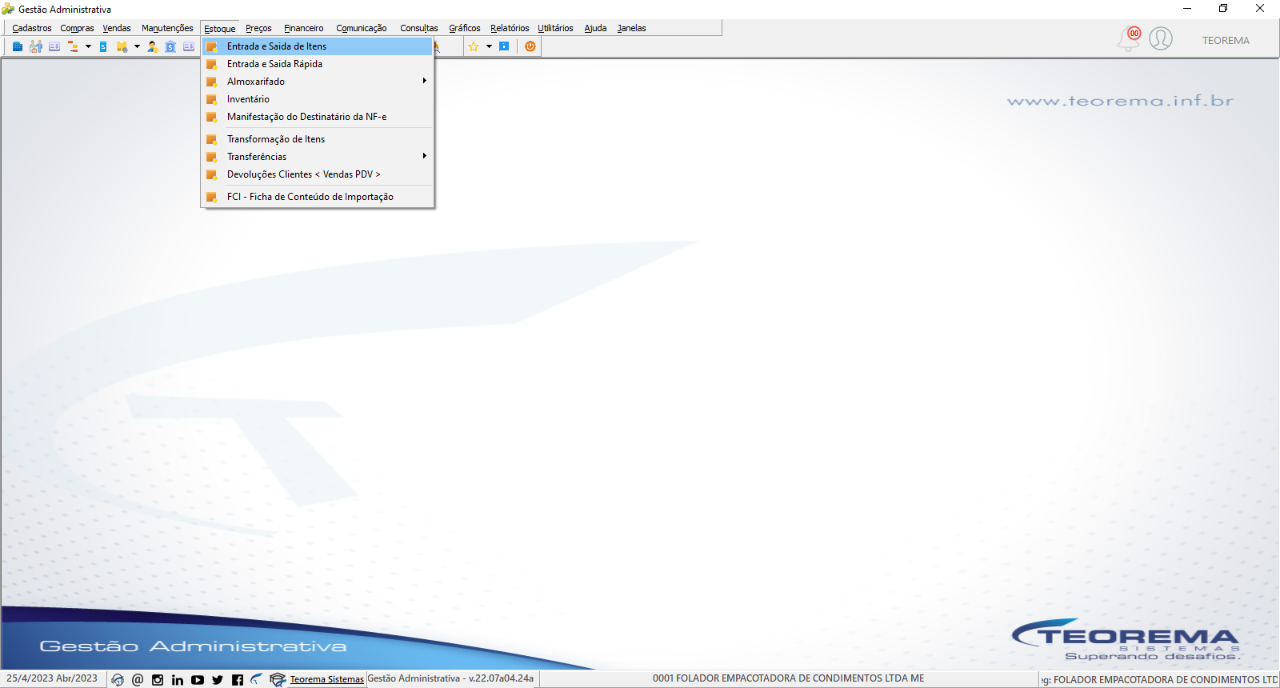Click the blue Teorema swoosh status icon
This screenshot has height=688, width=1280.
[257, 679]
